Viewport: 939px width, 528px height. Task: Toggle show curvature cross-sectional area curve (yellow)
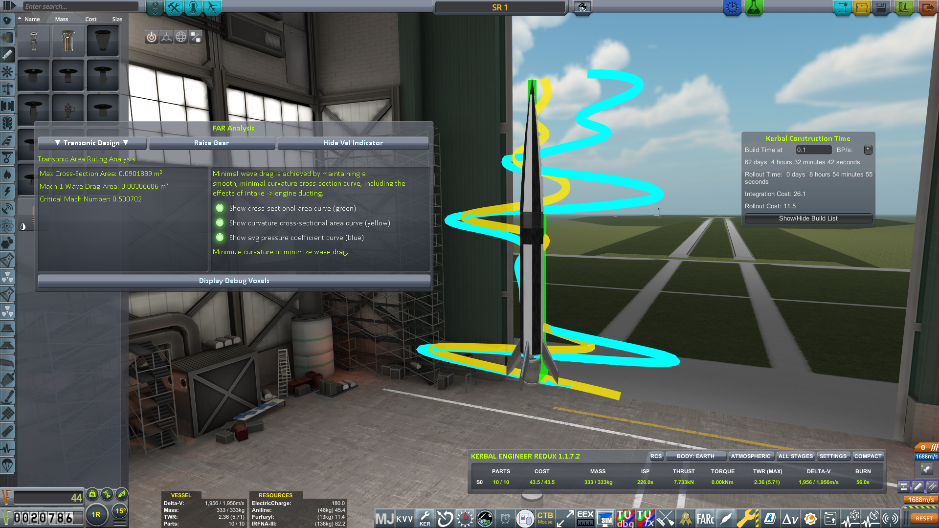click(220, 223)
